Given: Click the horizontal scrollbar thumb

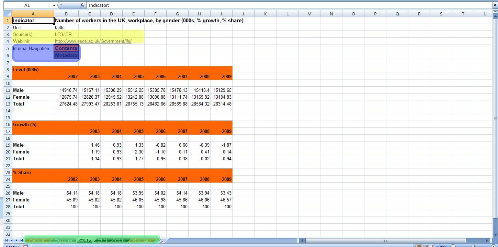Looking at the screenshot, I should click(385, 240).
